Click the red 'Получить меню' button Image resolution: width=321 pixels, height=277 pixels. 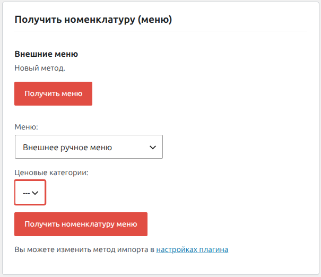53,93
